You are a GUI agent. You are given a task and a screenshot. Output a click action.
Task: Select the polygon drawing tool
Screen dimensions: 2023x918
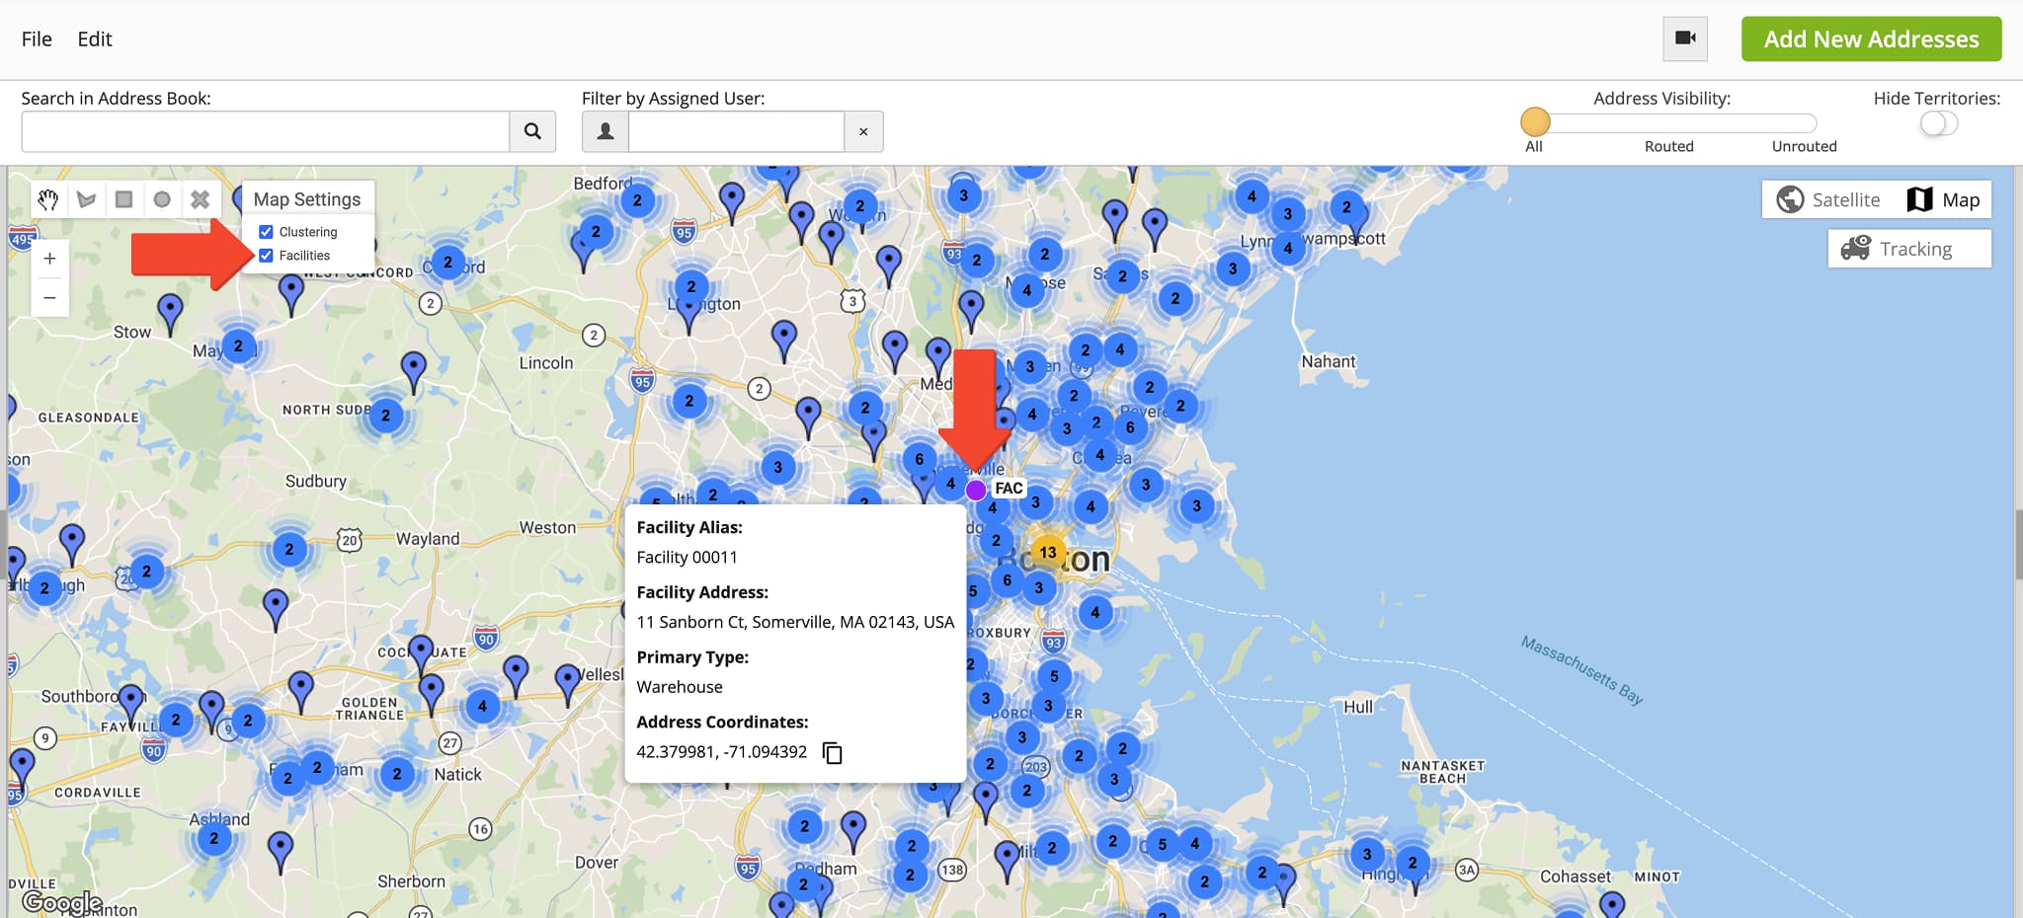(x=86, y=198)
